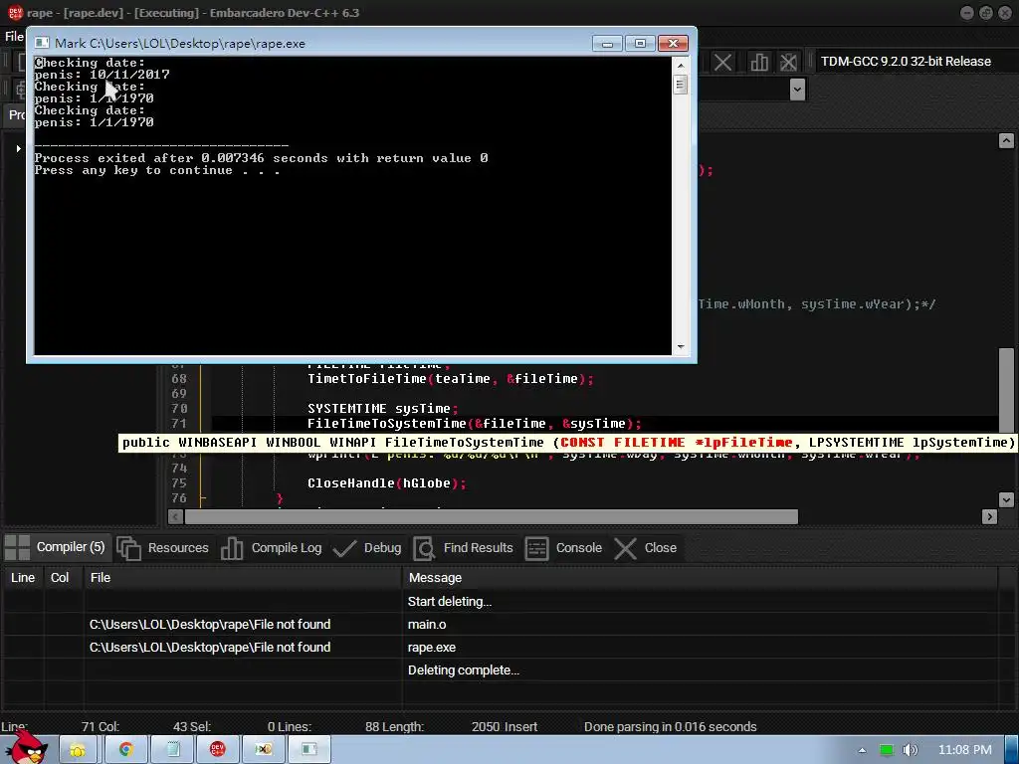
Task: Click line 71 FileTimeToSystemTime code
Action: pyautogui.click(x=475, y=424)
